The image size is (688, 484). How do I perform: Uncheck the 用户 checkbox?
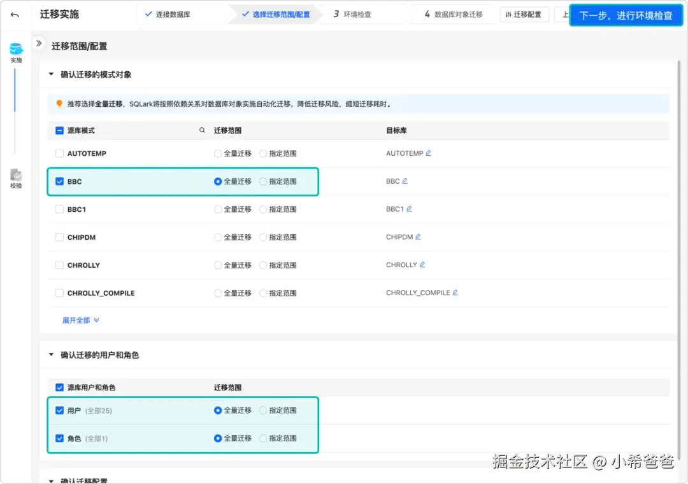[x=59, y=410]
